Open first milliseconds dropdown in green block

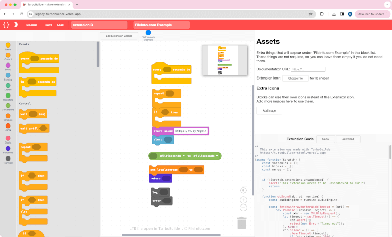(x=170, y=155)
